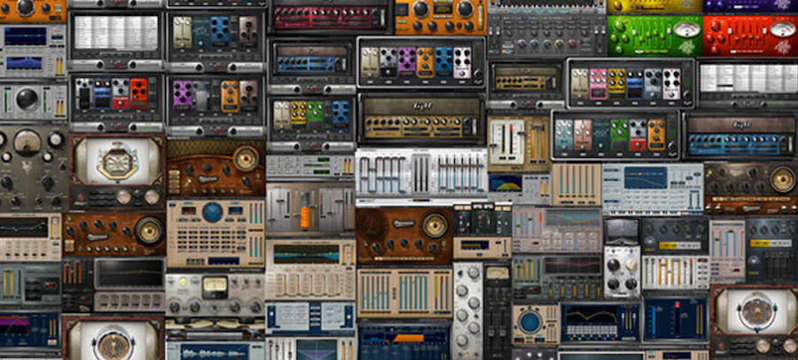Select the hot pink effects pedal
Image resolution: width=798 pixels, height=360 pixels.
598,84
